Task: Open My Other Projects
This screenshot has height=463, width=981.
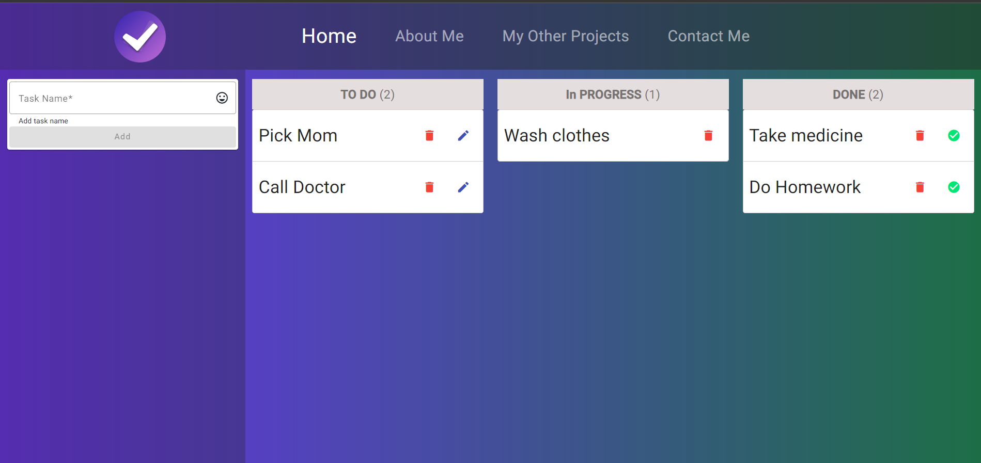Action: coord(566,36)
